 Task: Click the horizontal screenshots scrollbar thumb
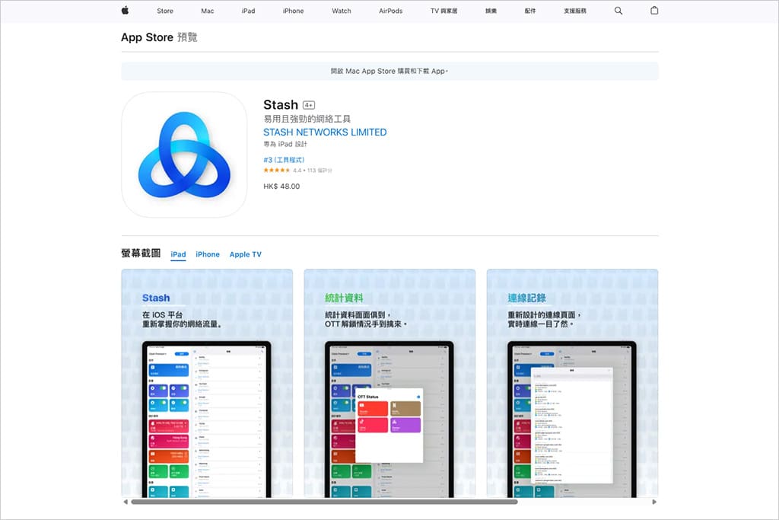324,502
